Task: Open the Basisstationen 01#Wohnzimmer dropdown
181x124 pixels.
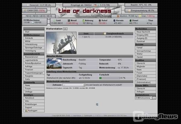Action: [144, 98]
